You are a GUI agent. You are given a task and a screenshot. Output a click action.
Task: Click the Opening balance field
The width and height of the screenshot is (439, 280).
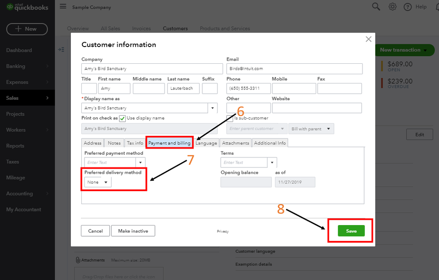coord(246,182)
